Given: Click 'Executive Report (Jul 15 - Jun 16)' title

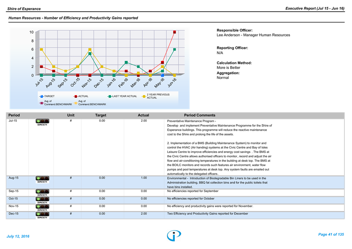Looking at the screenshot, I should coord(315,8).
